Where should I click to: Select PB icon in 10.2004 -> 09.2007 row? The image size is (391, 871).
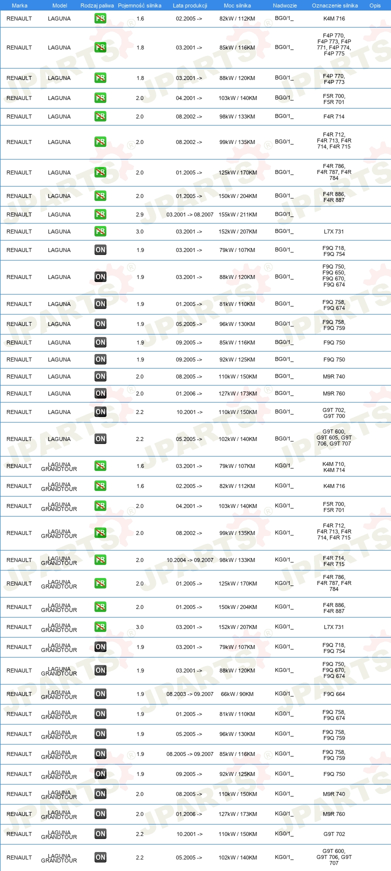point(100,560)
